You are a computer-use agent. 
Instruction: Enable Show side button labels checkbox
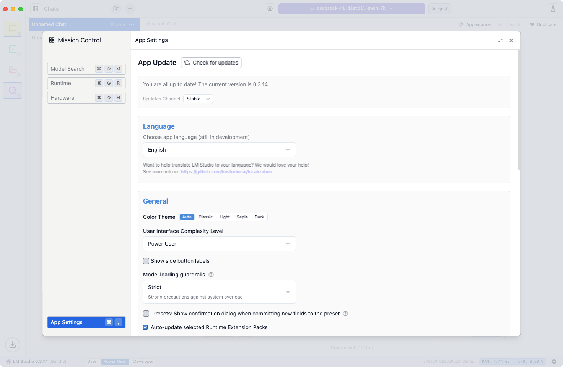pos(146,261)
